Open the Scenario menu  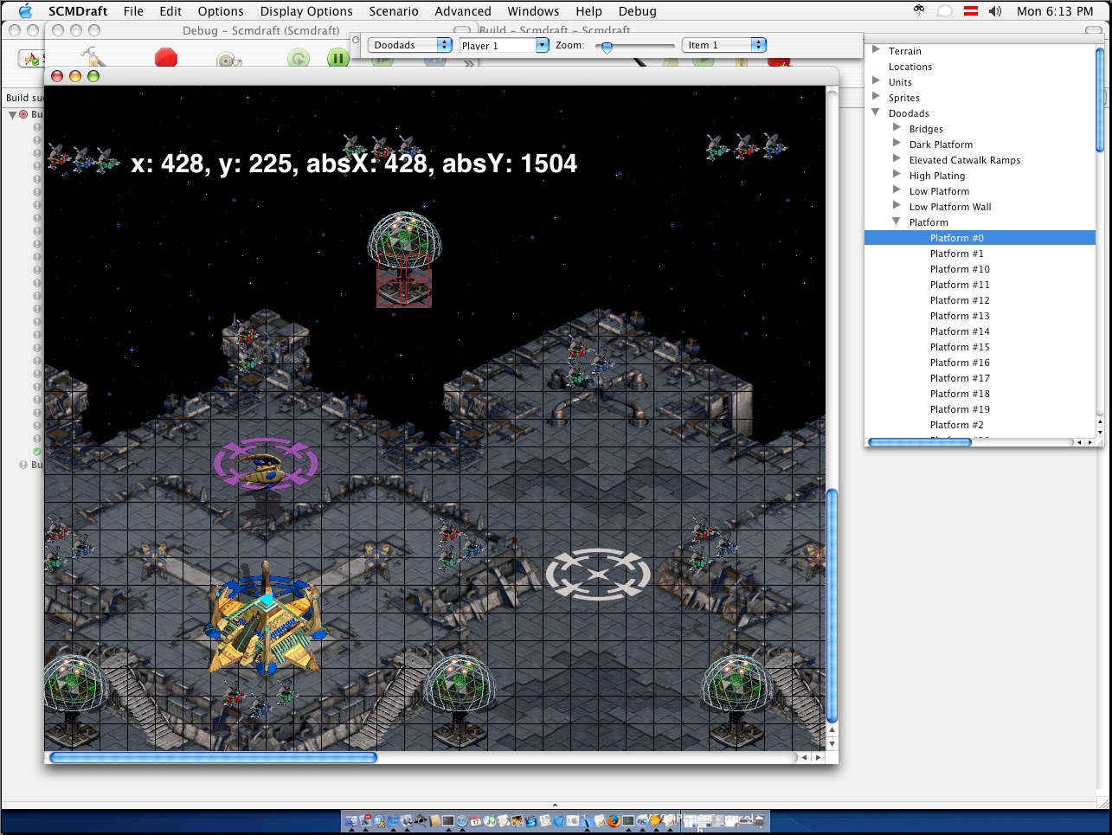coord(393,11)
